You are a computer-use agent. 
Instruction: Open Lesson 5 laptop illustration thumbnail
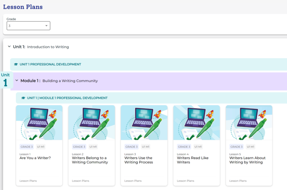[249, 123]
